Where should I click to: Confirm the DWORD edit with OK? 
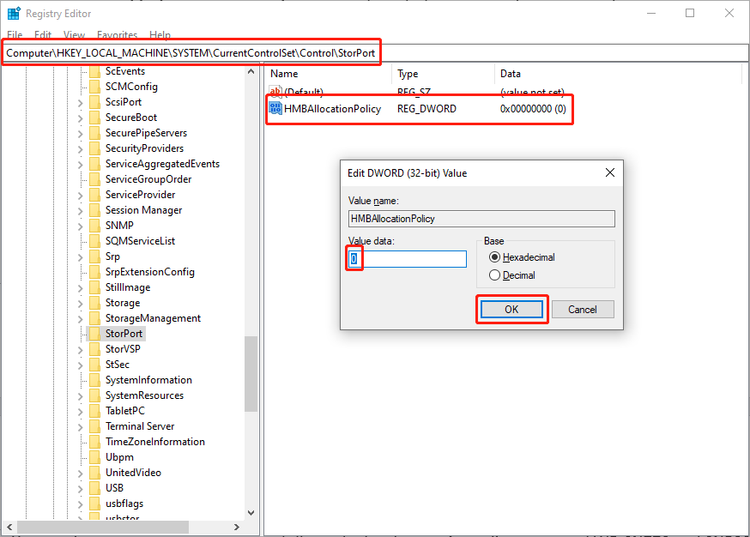(x=511, y=310)
